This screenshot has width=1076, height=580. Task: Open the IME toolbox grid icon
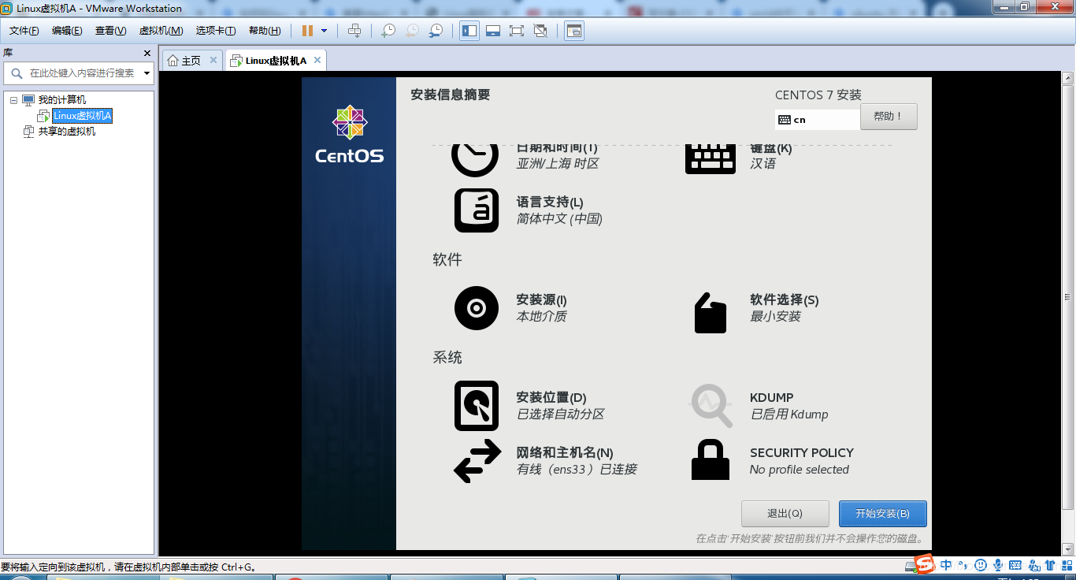[x=1067, y=565]
